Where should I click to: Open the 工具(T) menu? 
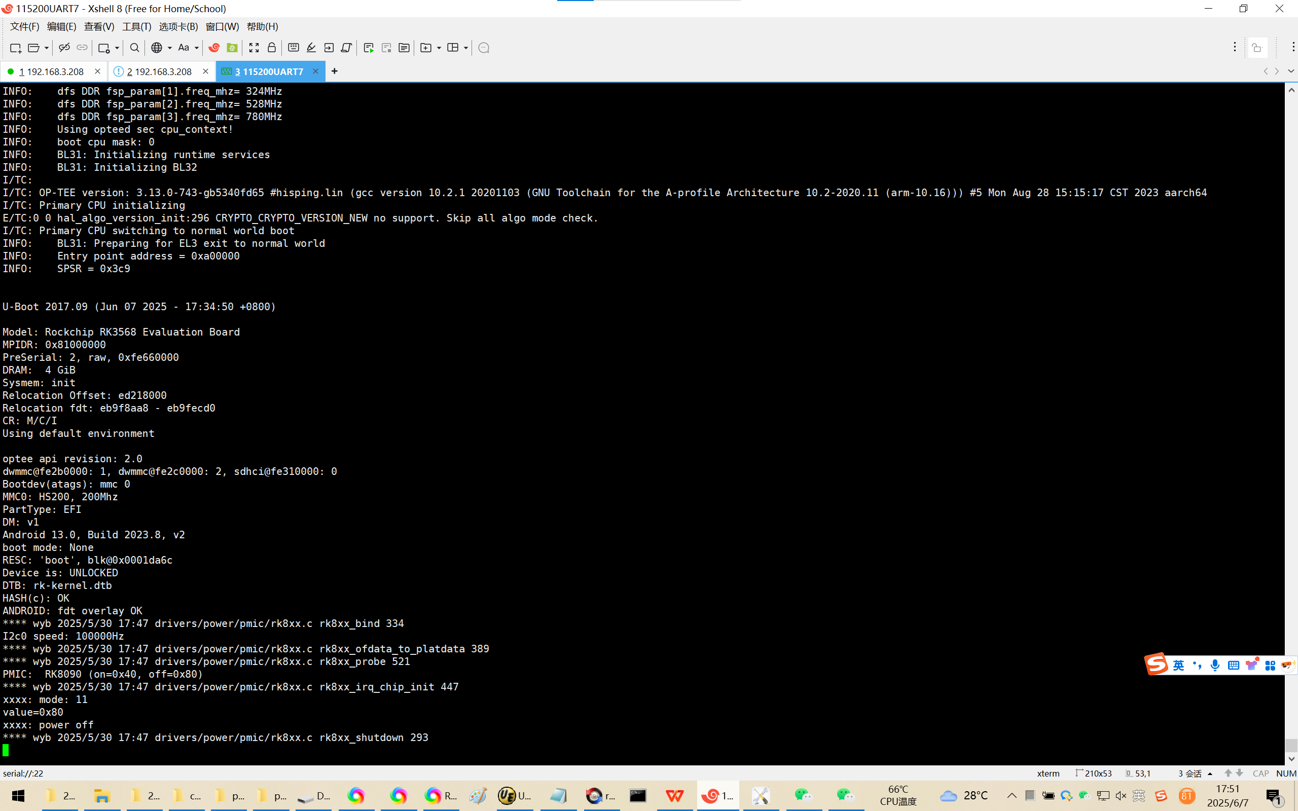(136, 26)
